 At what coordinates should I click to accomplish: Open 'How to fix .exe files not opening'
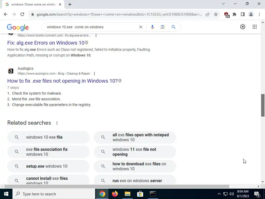[63, 81]
